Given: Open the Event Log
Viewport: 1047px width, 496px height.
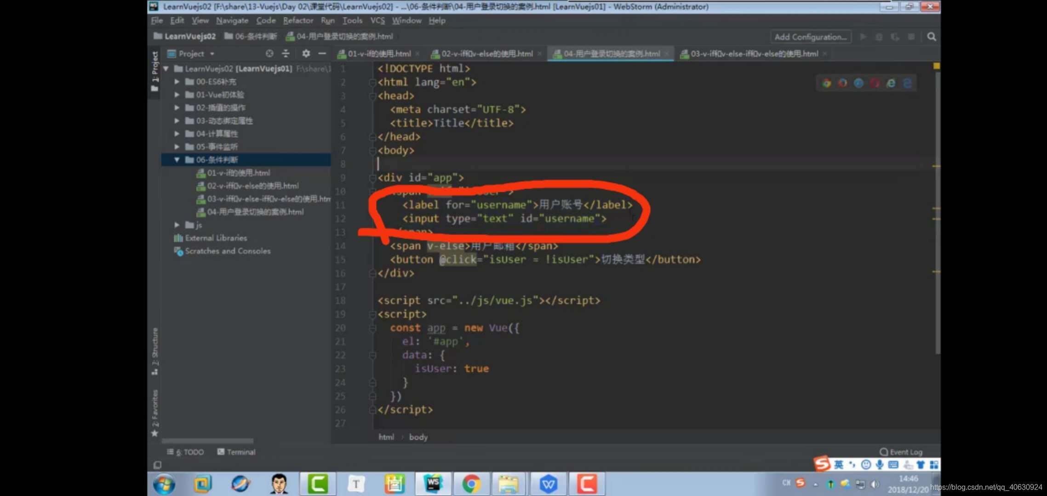Looking at the screenshot, I should point(901,452).
